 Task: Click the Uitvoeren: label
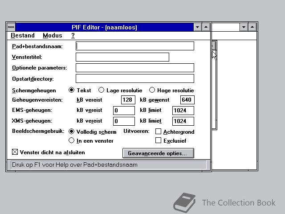coord(136,131)
